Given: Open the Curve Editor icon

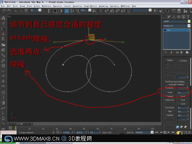Looking at the screenshot, I should click(x=173, y=11).
